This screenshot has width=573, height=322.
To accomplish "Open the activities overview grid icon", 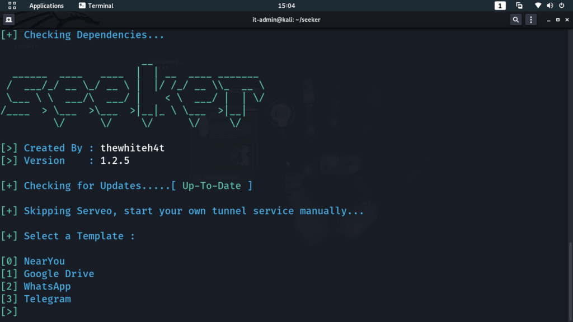I will (x=12, y=6).
